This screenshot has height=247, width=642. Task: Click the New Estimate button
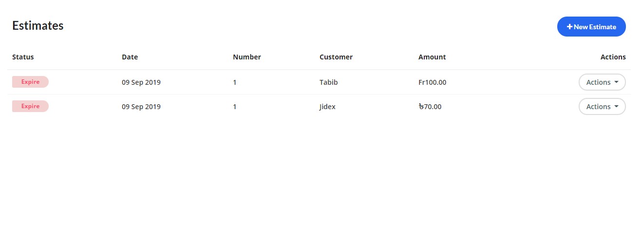(591, 27)
